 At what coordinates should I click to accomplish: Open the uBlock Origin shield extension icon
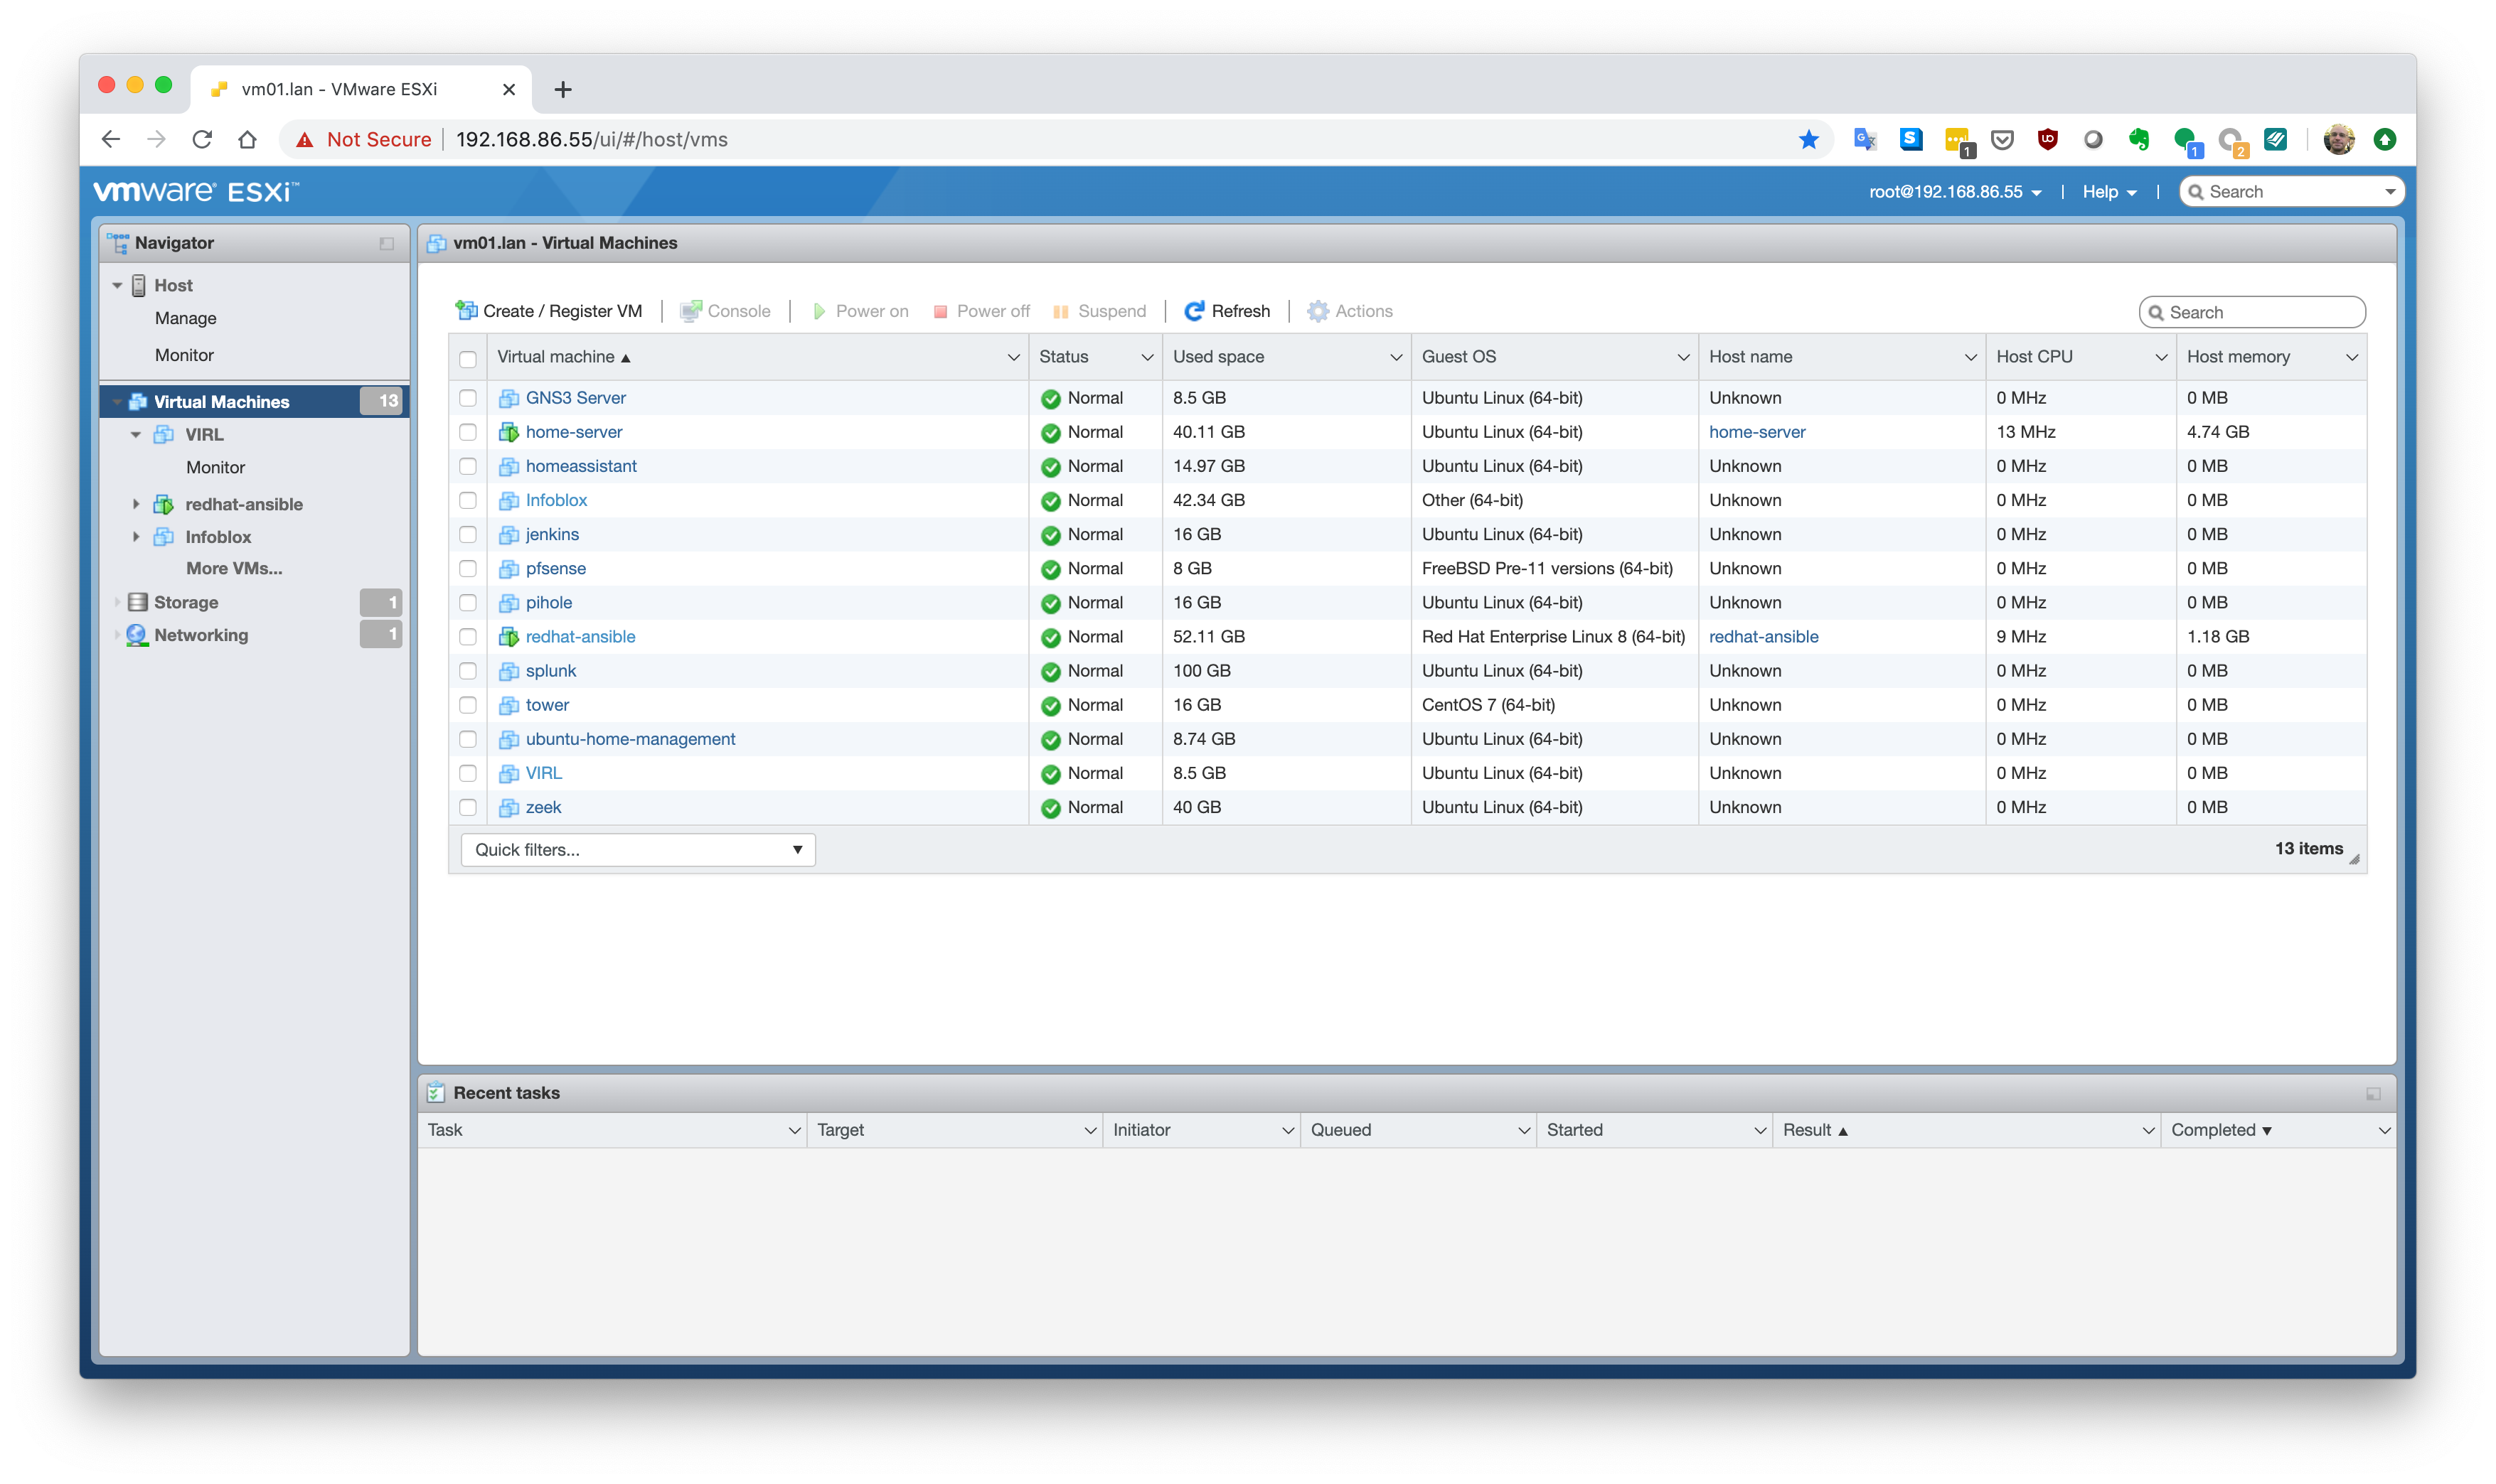click(2048, 140)
